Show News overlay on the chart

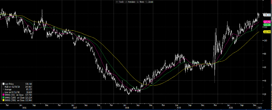coord(140,2)
